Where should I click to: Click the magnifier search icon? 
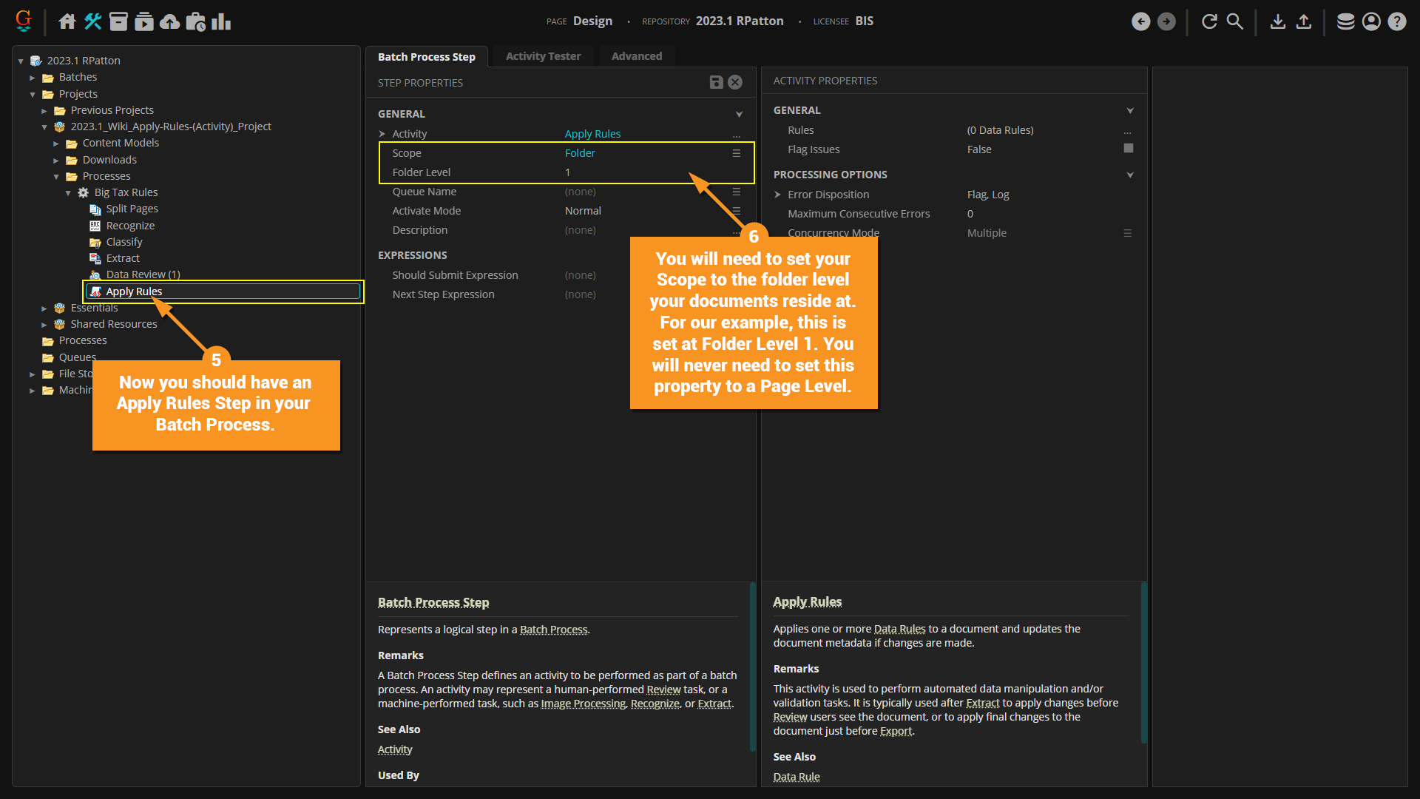point(1234,21)
